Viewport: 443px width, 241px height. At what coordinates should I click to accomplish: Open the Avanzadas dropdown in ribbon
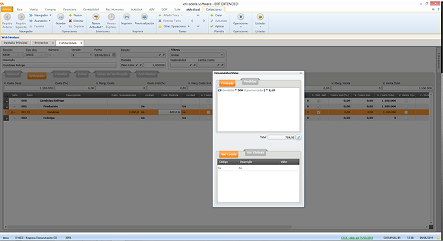(50, 21)
